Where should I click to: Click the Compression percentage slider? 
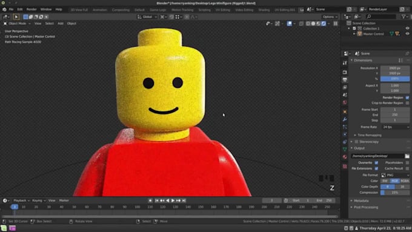coord(395,193)
